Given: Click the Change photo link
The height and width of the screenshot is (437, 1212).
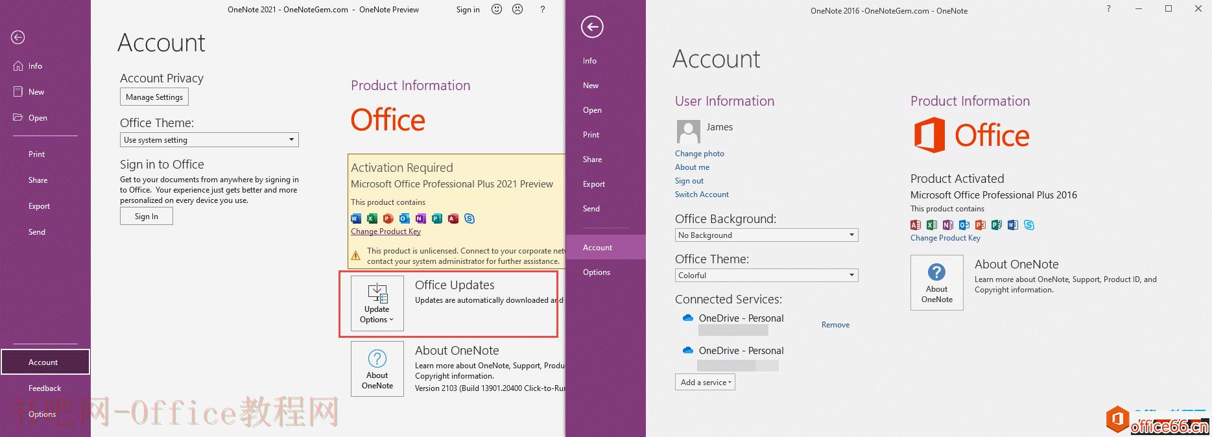Looking at the screenshot, I should [700, 154].
